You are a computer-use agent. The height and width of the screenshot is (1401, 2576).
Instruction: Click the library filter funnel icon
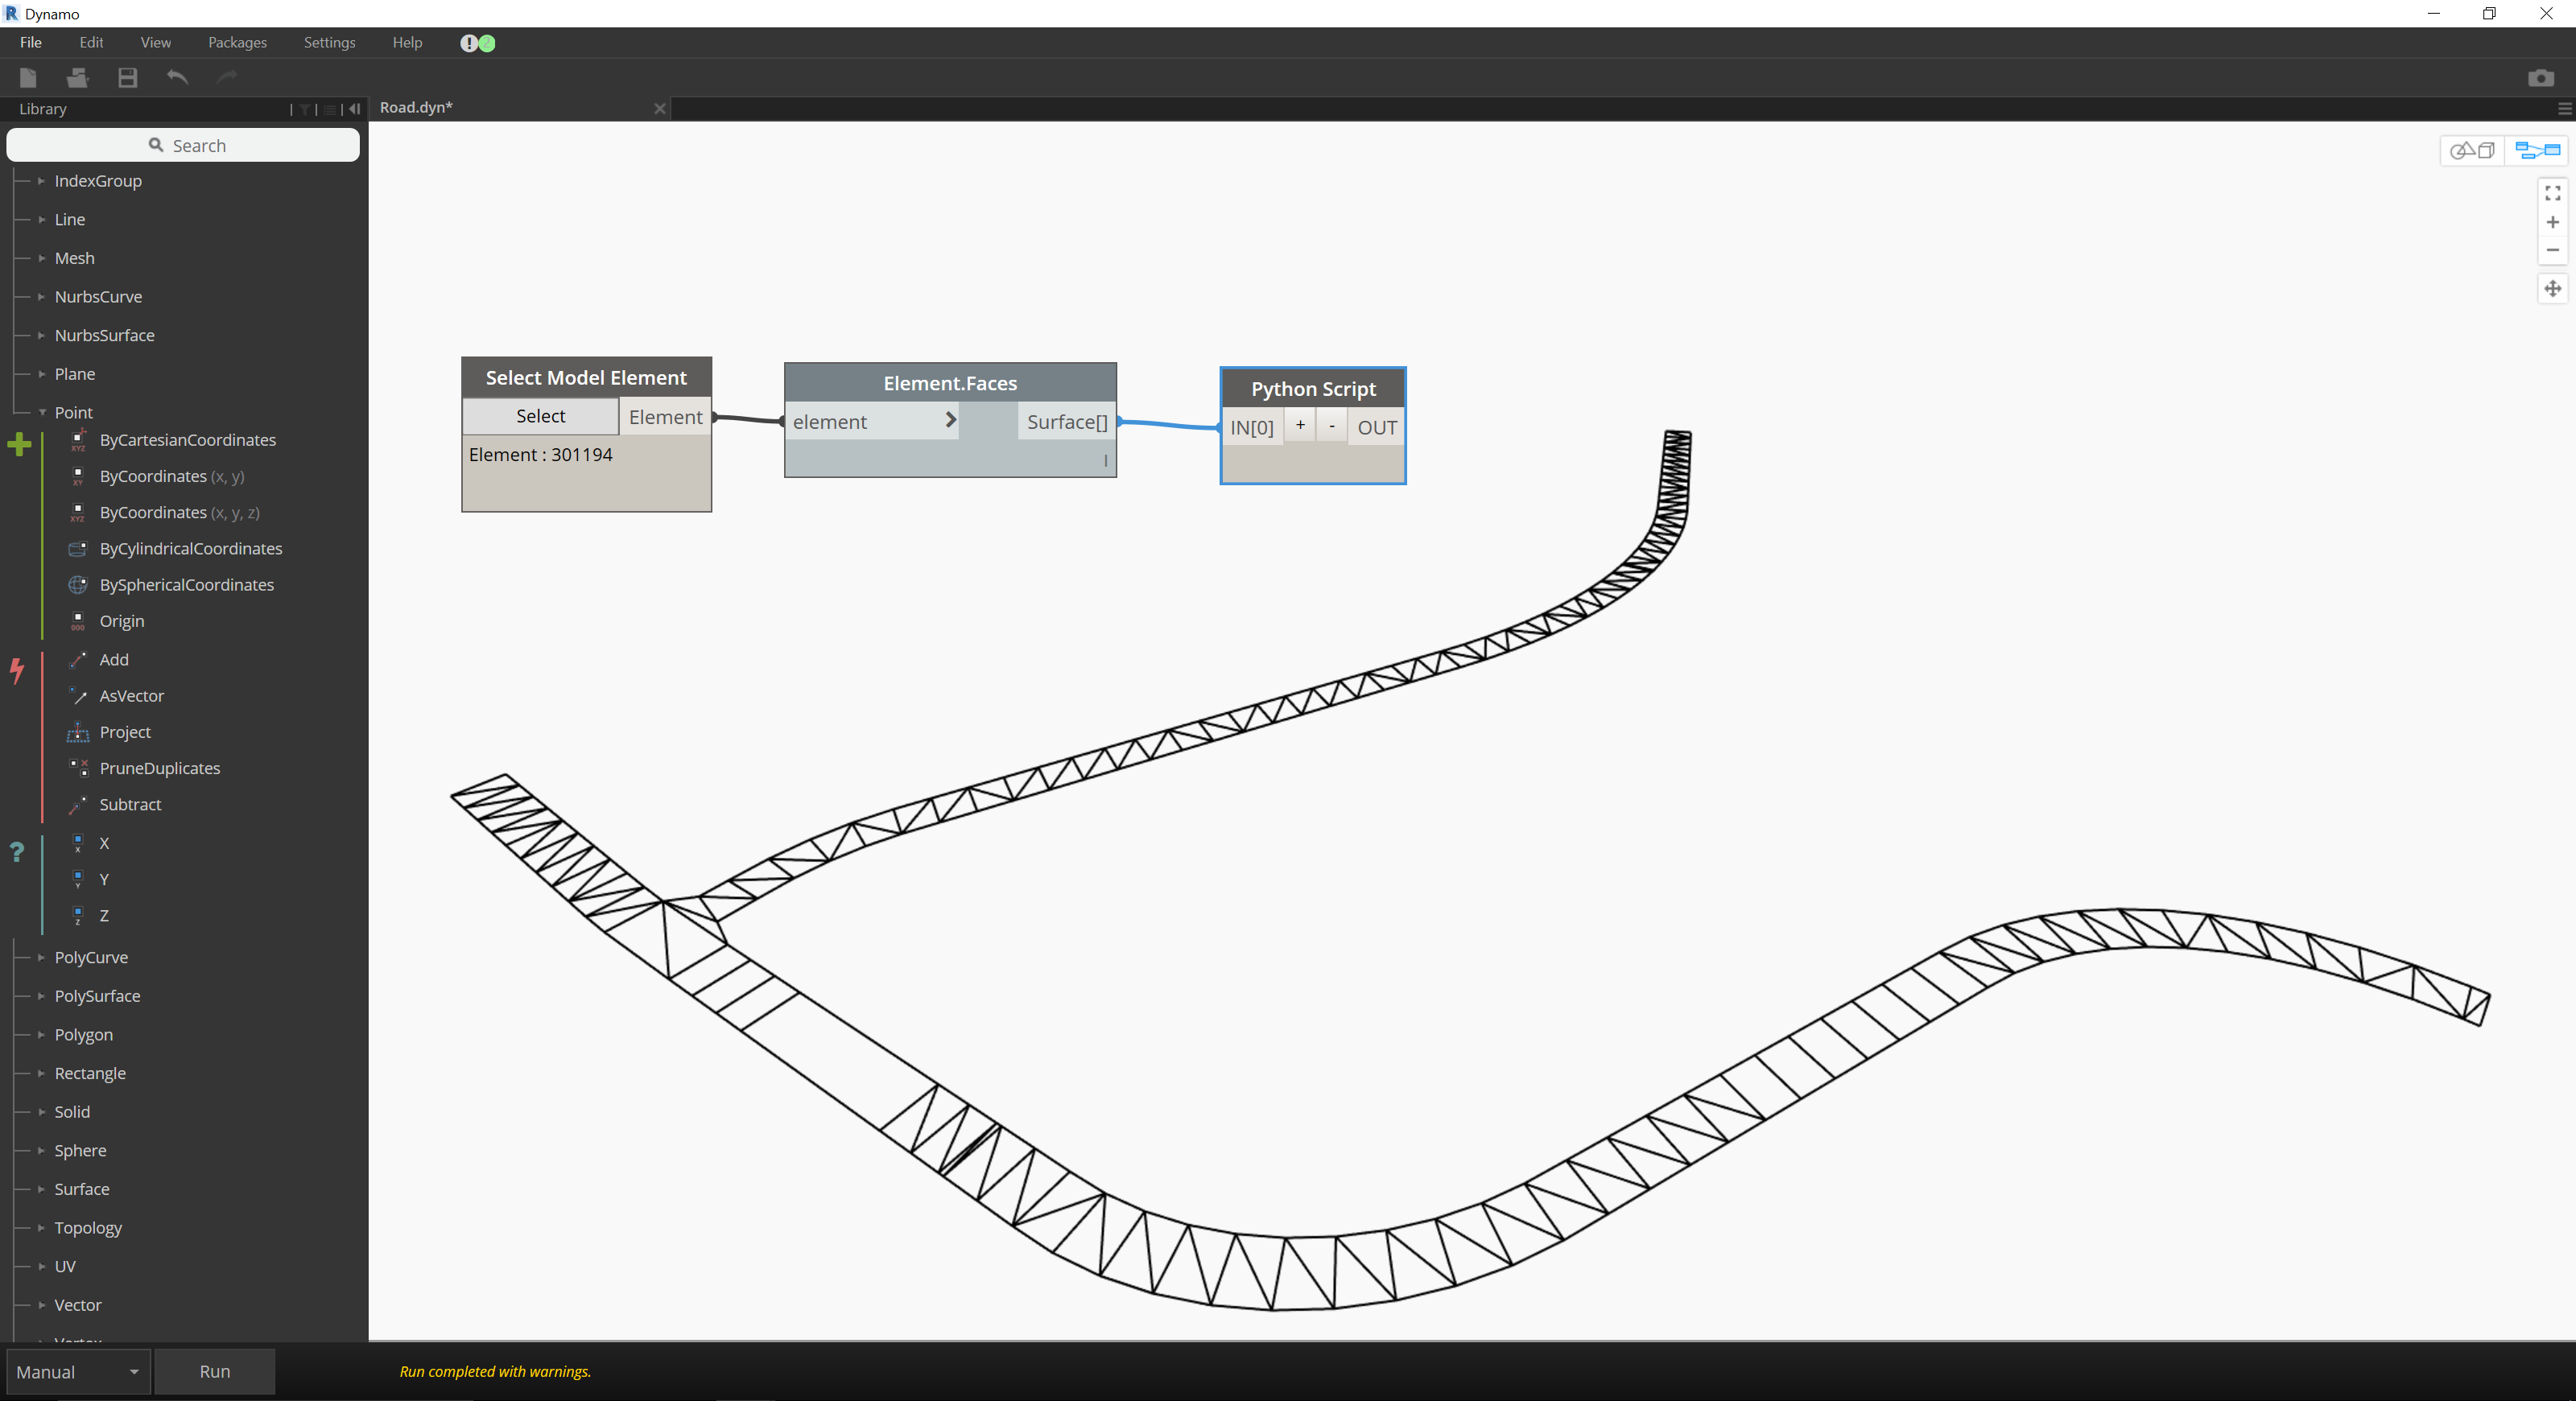(305, 109)
